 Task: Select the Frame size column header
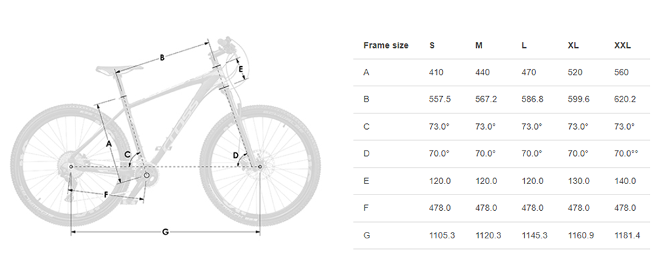click(x=386, y=45)
